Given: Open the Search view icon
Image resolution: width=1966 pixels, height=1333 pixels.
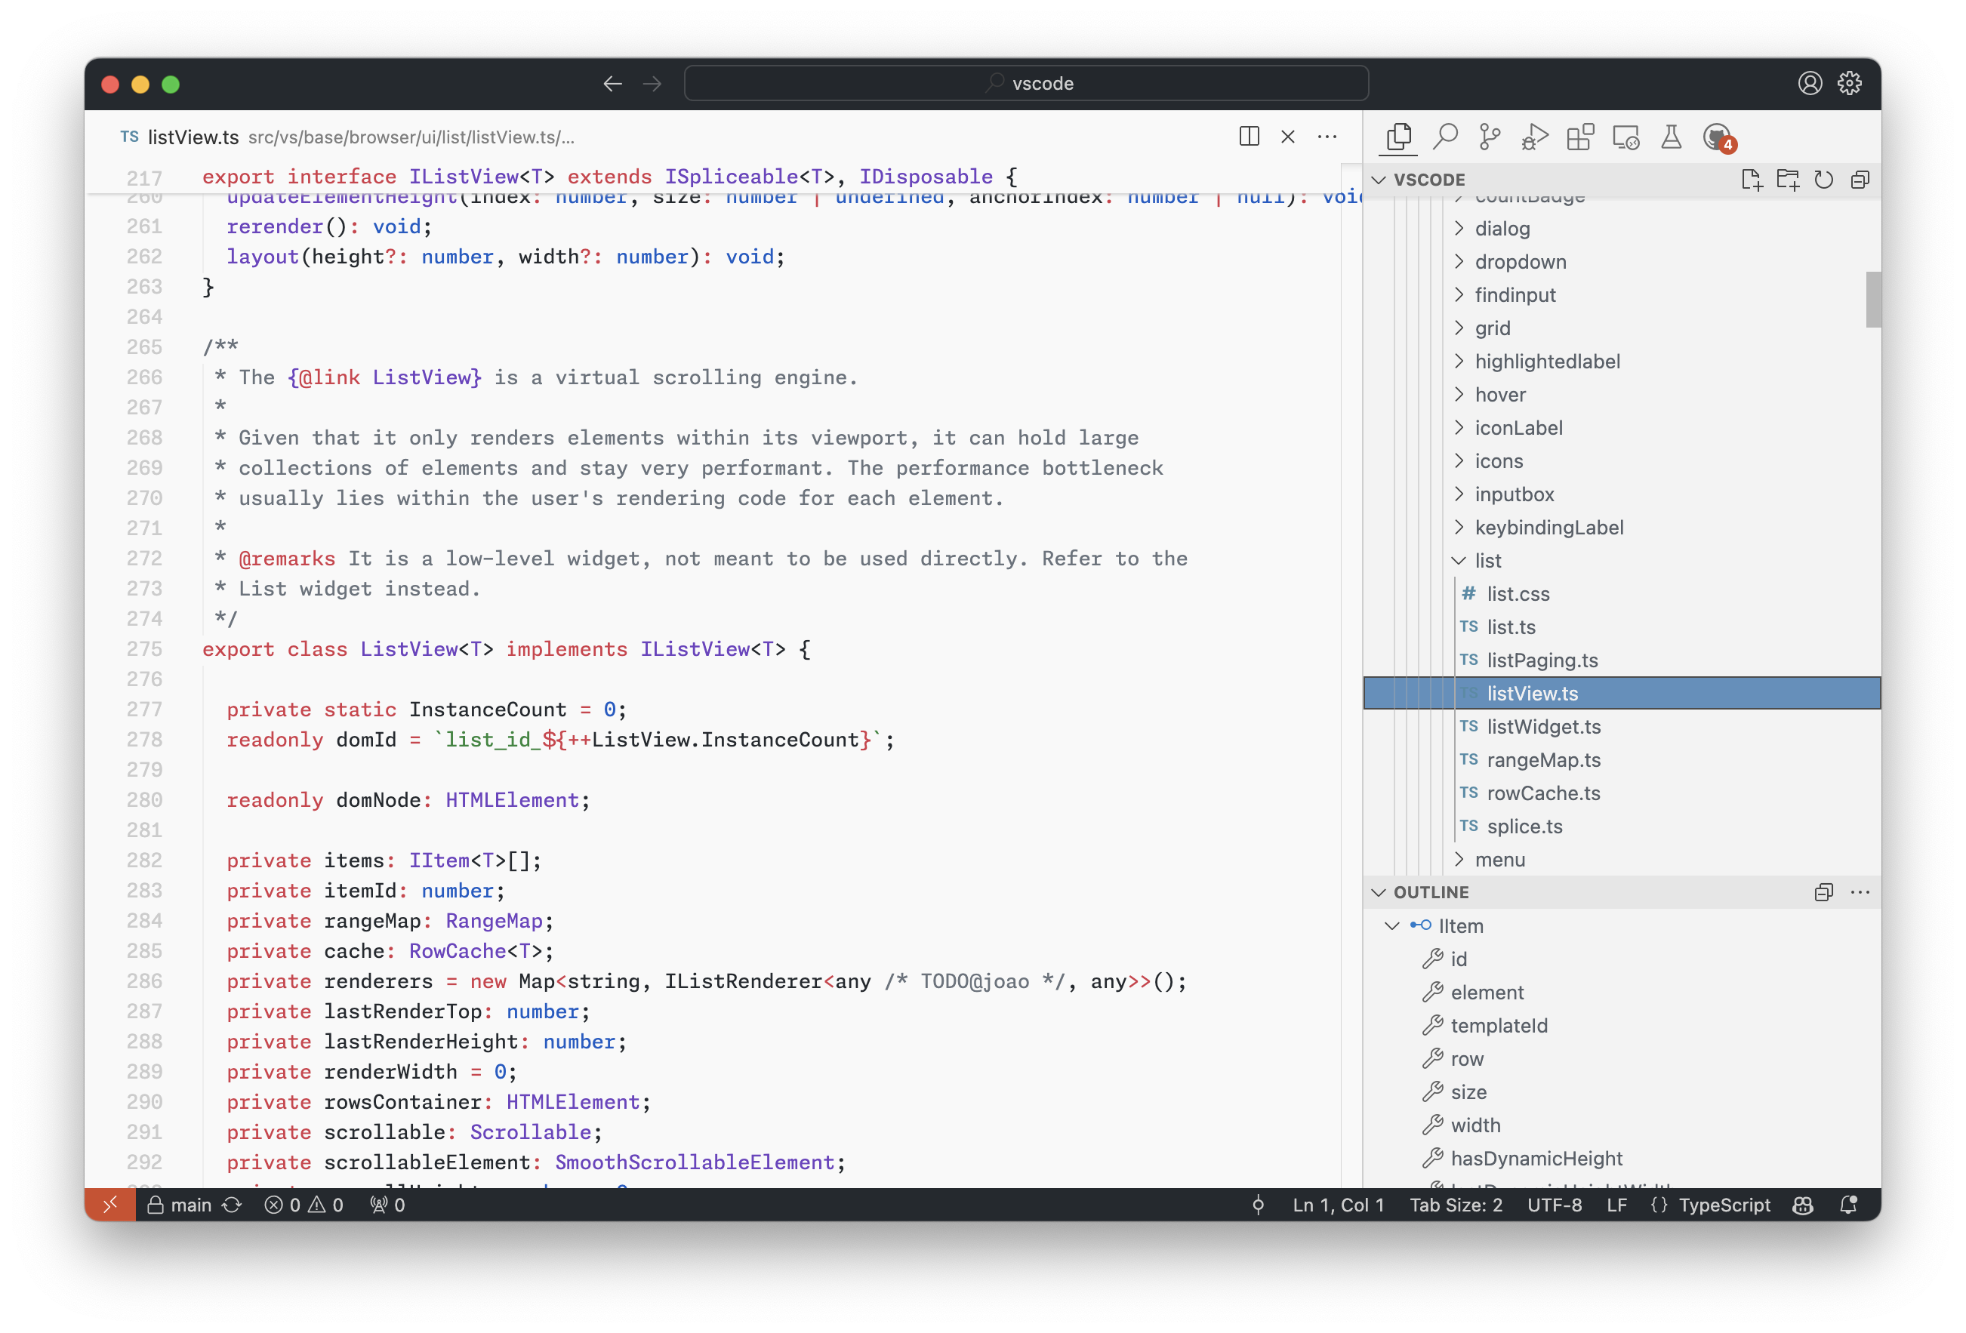Looking at the screenshot, I should coord(1445,136).
